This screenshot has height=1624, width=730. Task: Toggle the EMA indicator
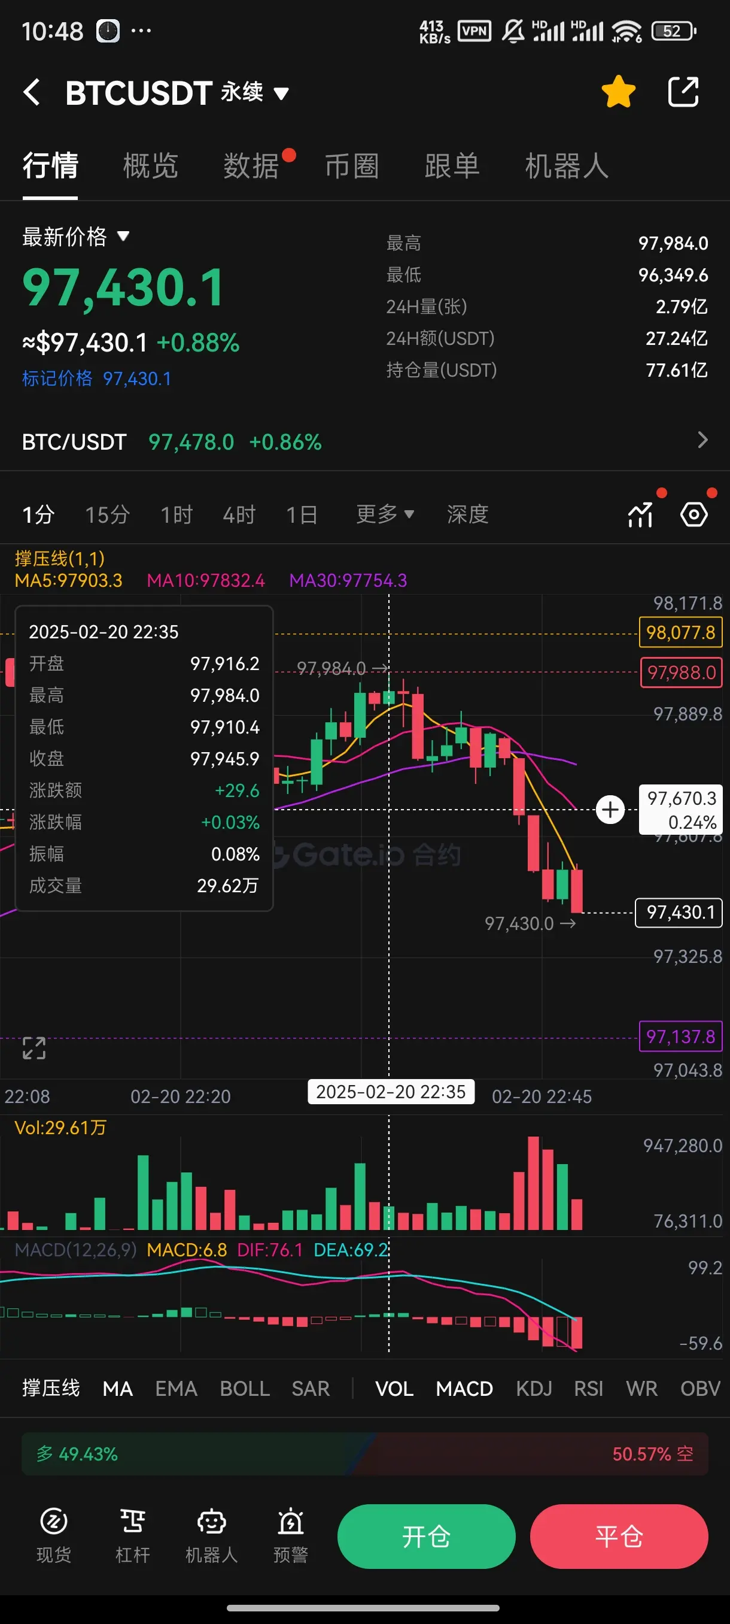tap(177, 1388)
